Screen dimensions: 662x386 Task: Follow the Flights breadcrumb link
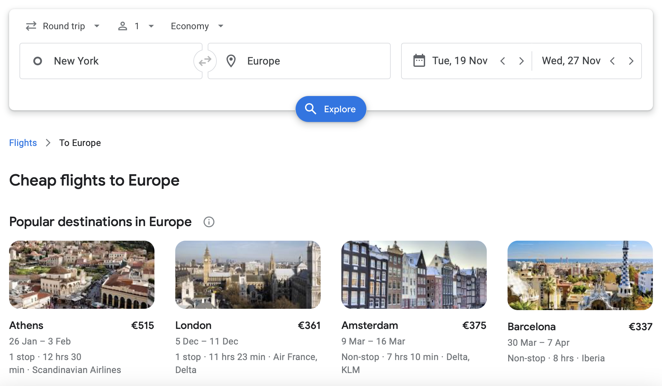click(x=23, y=143)
